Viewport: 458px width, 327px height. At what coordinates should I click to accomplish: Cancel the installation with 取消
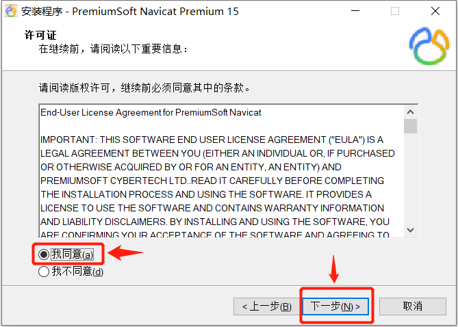(412, 306)
